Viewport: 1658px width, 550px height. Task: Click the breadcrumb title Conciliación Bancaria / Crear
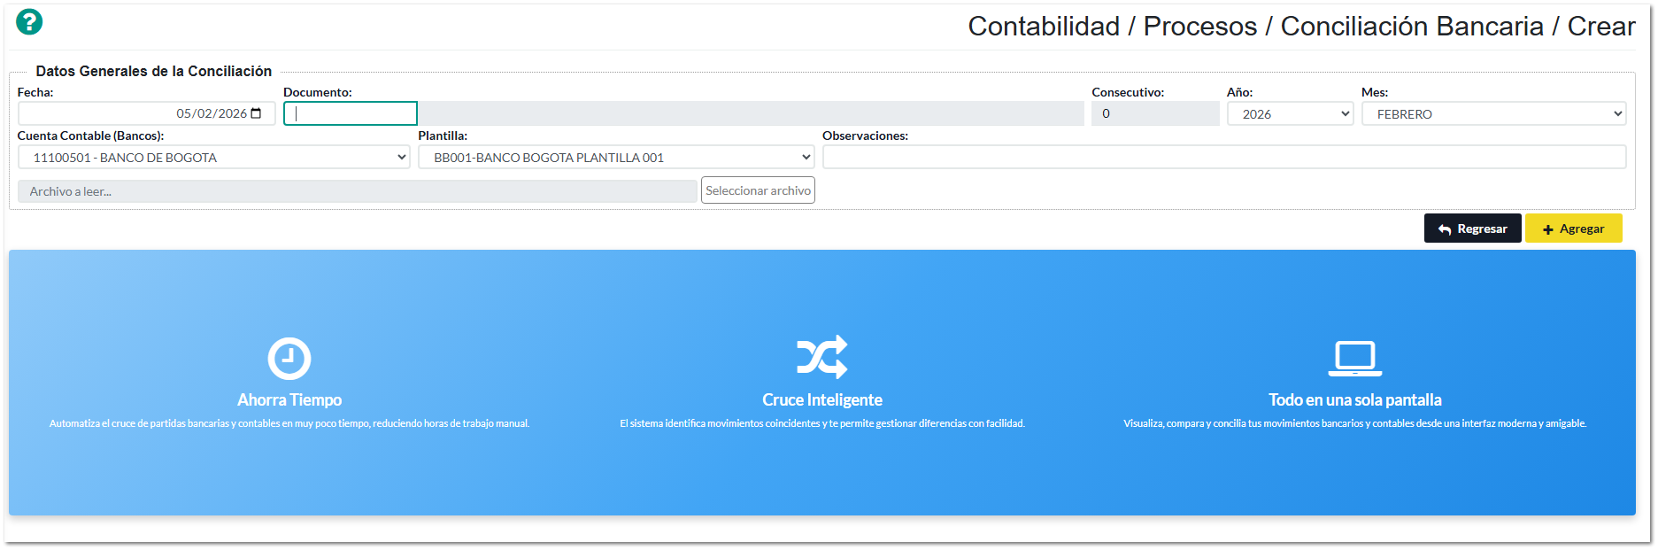click(x=1458, y=27)
